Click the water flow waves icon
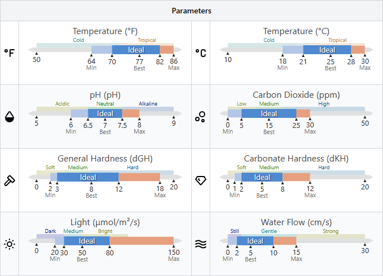Screen dimensions: 383x276 coord(201,244)
